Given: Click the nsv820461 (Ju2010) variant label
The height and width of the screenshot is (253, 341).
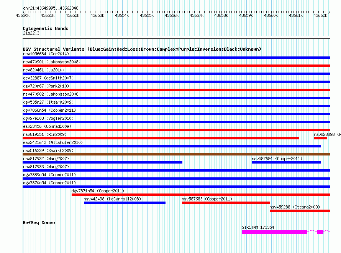Looking at the screenshot, I should [x=44, y=70].
